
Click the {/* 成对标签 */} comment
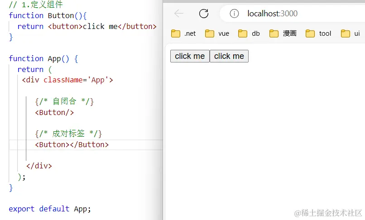pyautogui.click(x=68, y=134)
